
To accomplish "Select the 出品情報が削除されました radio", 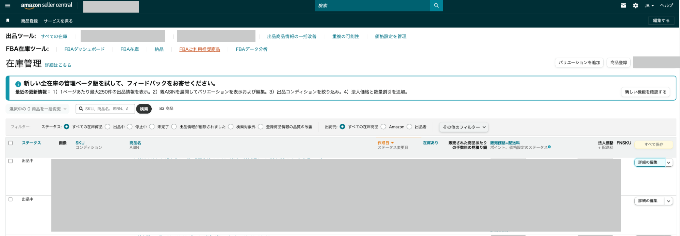I will [174, 127].
